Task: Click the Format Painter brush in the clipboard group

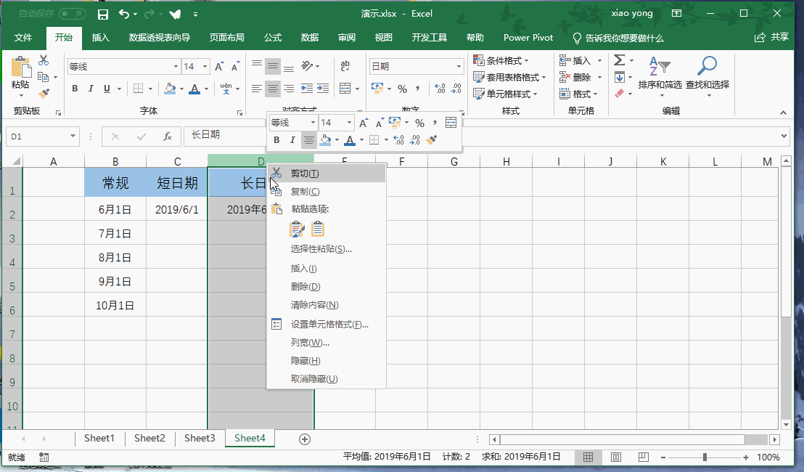Action: click(x=44, y=93)
